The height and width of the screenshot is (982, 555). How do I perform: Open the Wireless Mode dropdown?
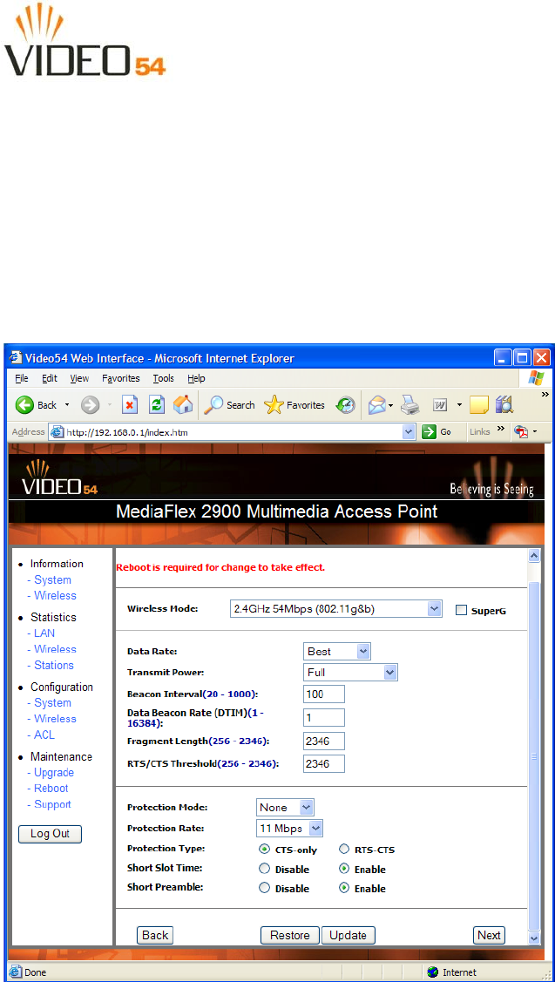click(335, 609)
